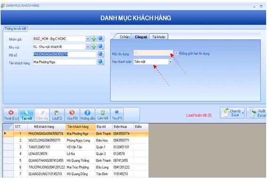Delete the customer using Xóa (F8)
Screen dimensions: 268x180
tap(72, 115)
